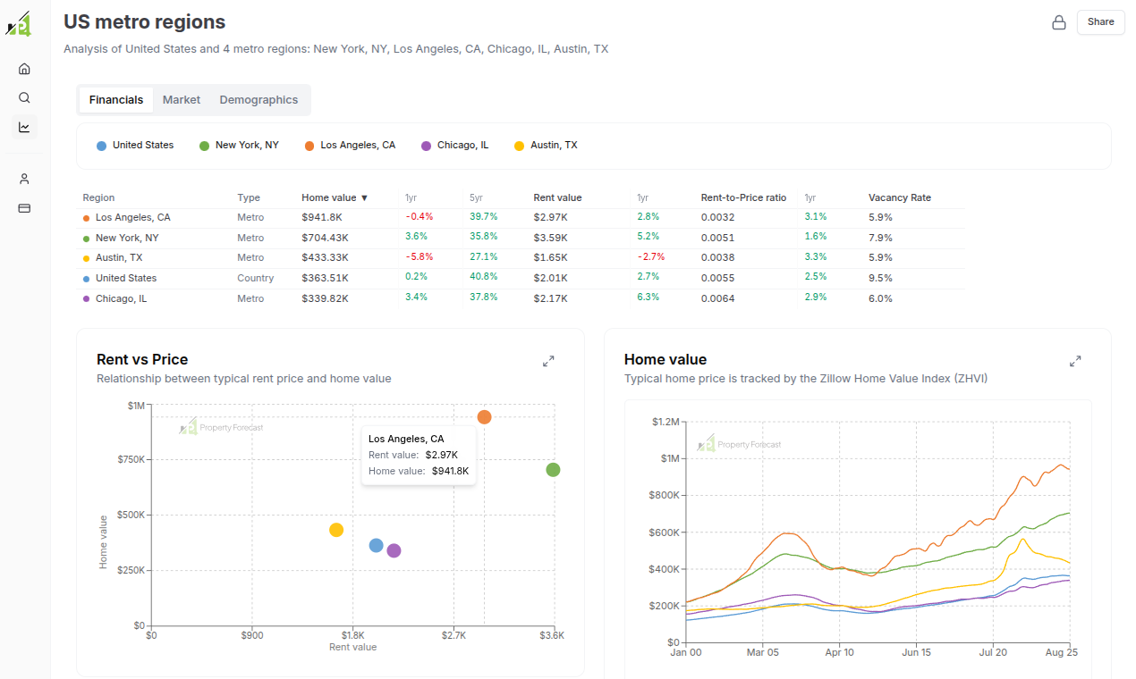Select the chart analysis sidebar icon
The height and width of the screenshot is (679, 1136).
[24, 127]
